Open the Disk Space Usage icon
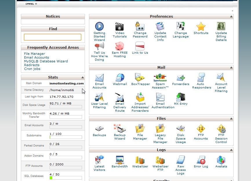Image resolution: width=251 pixels, height=181 pixels. click(180, 129)
